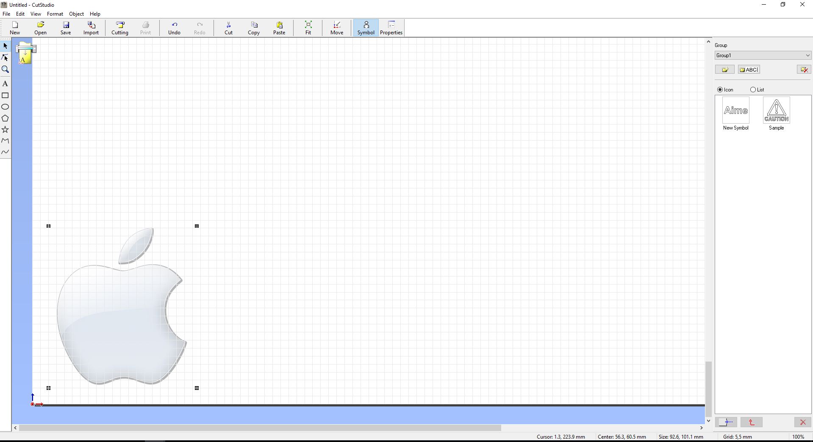Select the star drawing tool
Screen dimensions: 813x442
click(6, 130)
